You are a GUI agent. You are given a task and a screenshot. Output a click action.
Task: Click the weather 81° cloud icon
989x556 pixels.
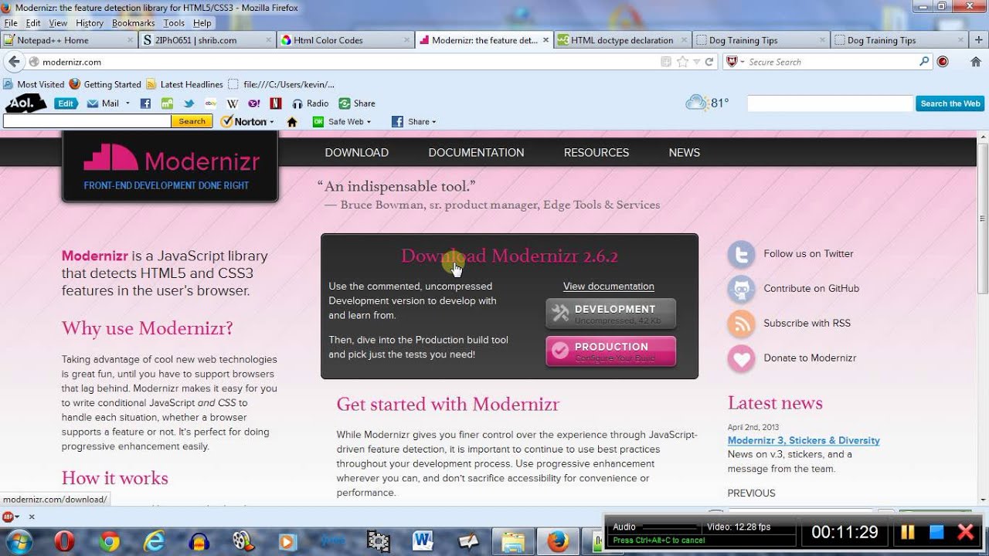pyautogui.click(x=696, y=103)
